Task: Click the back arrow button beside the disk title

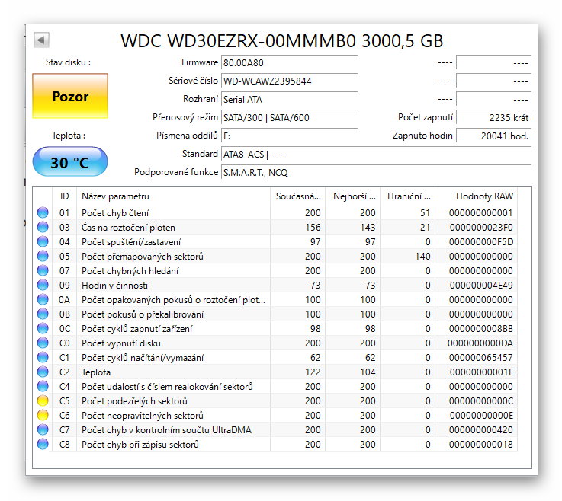Action: point(42,40)
